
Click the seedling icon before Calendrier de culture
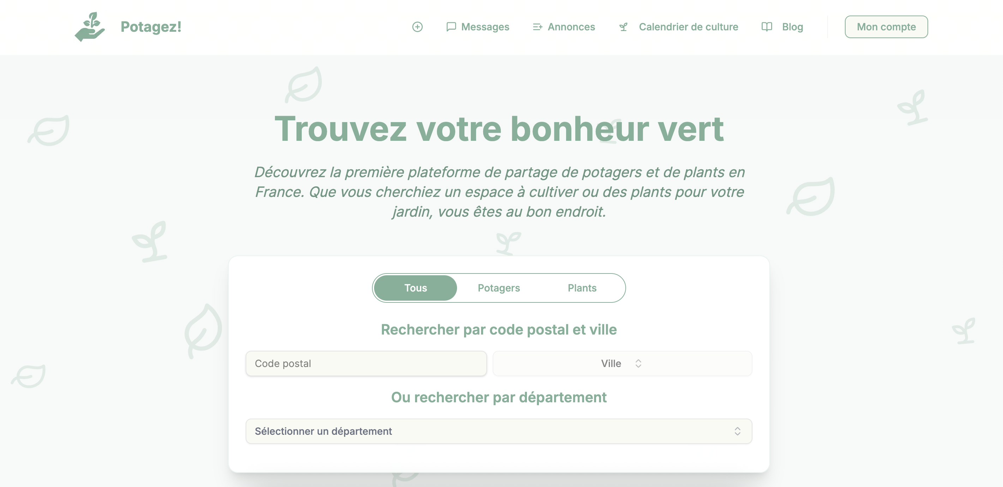coord(623,27)
